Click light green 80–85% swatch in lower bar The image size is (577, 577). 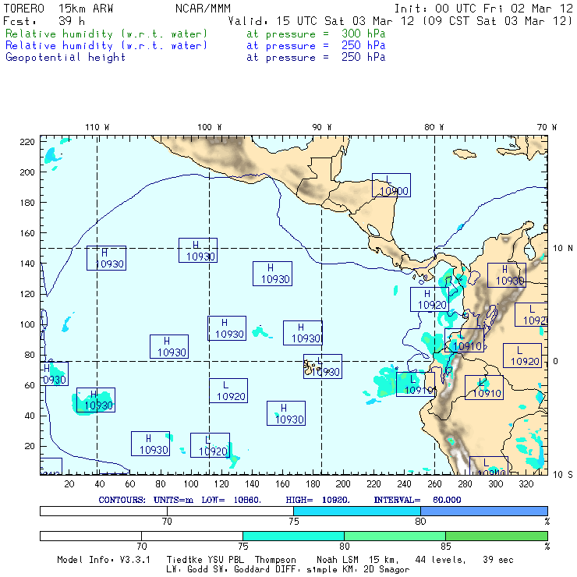(x=395, y=536)
